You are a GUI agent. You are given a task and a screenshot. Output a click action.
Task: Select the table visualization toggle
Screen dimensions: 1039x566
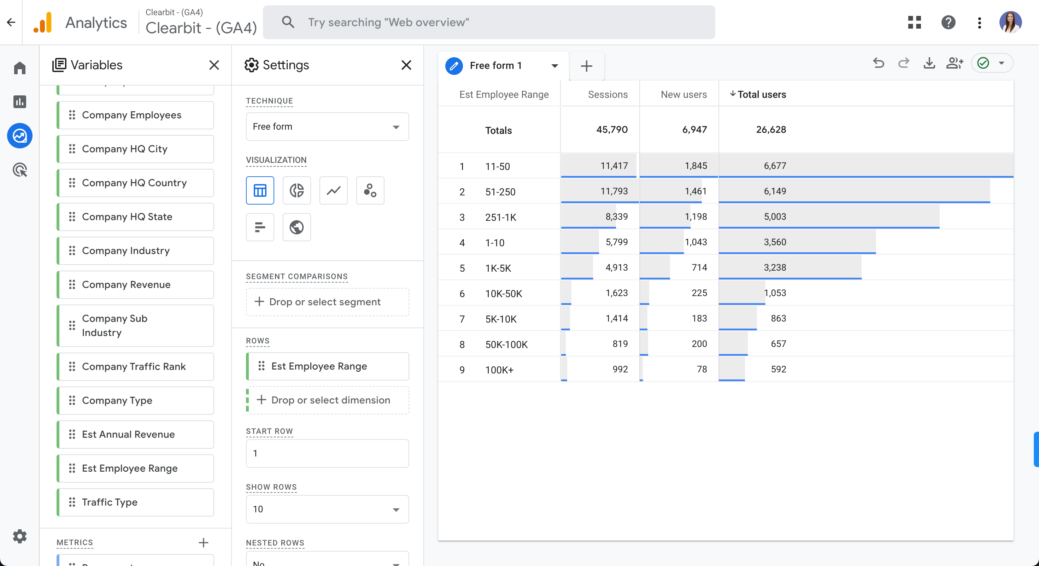click(260, 190)
